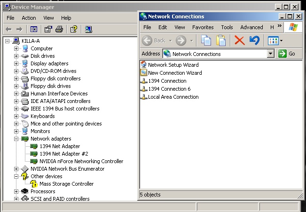Open the Address bar dropdown arrow
The height and width of the screenshot is (212, 306).
click(x=270, y=54)
